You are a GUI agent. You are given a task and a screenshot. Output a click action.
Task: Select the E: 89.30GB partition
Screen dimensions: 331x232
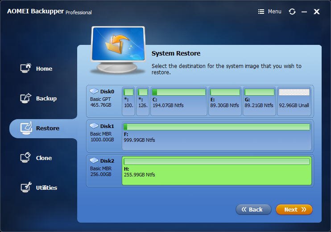[225, 101]
